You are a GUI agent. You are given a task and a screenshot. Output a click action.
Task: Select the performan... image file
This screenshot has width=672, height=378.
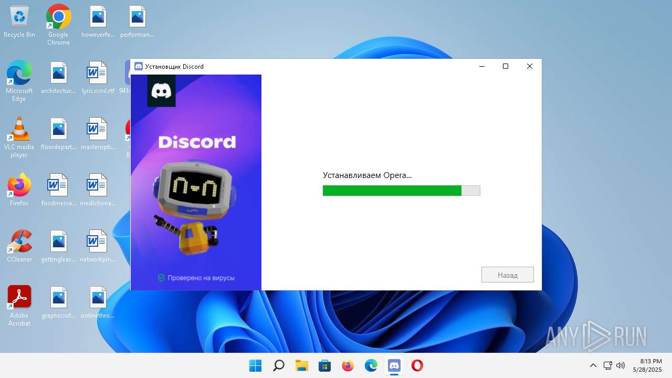pyautogui.click(x=137, y=22)
